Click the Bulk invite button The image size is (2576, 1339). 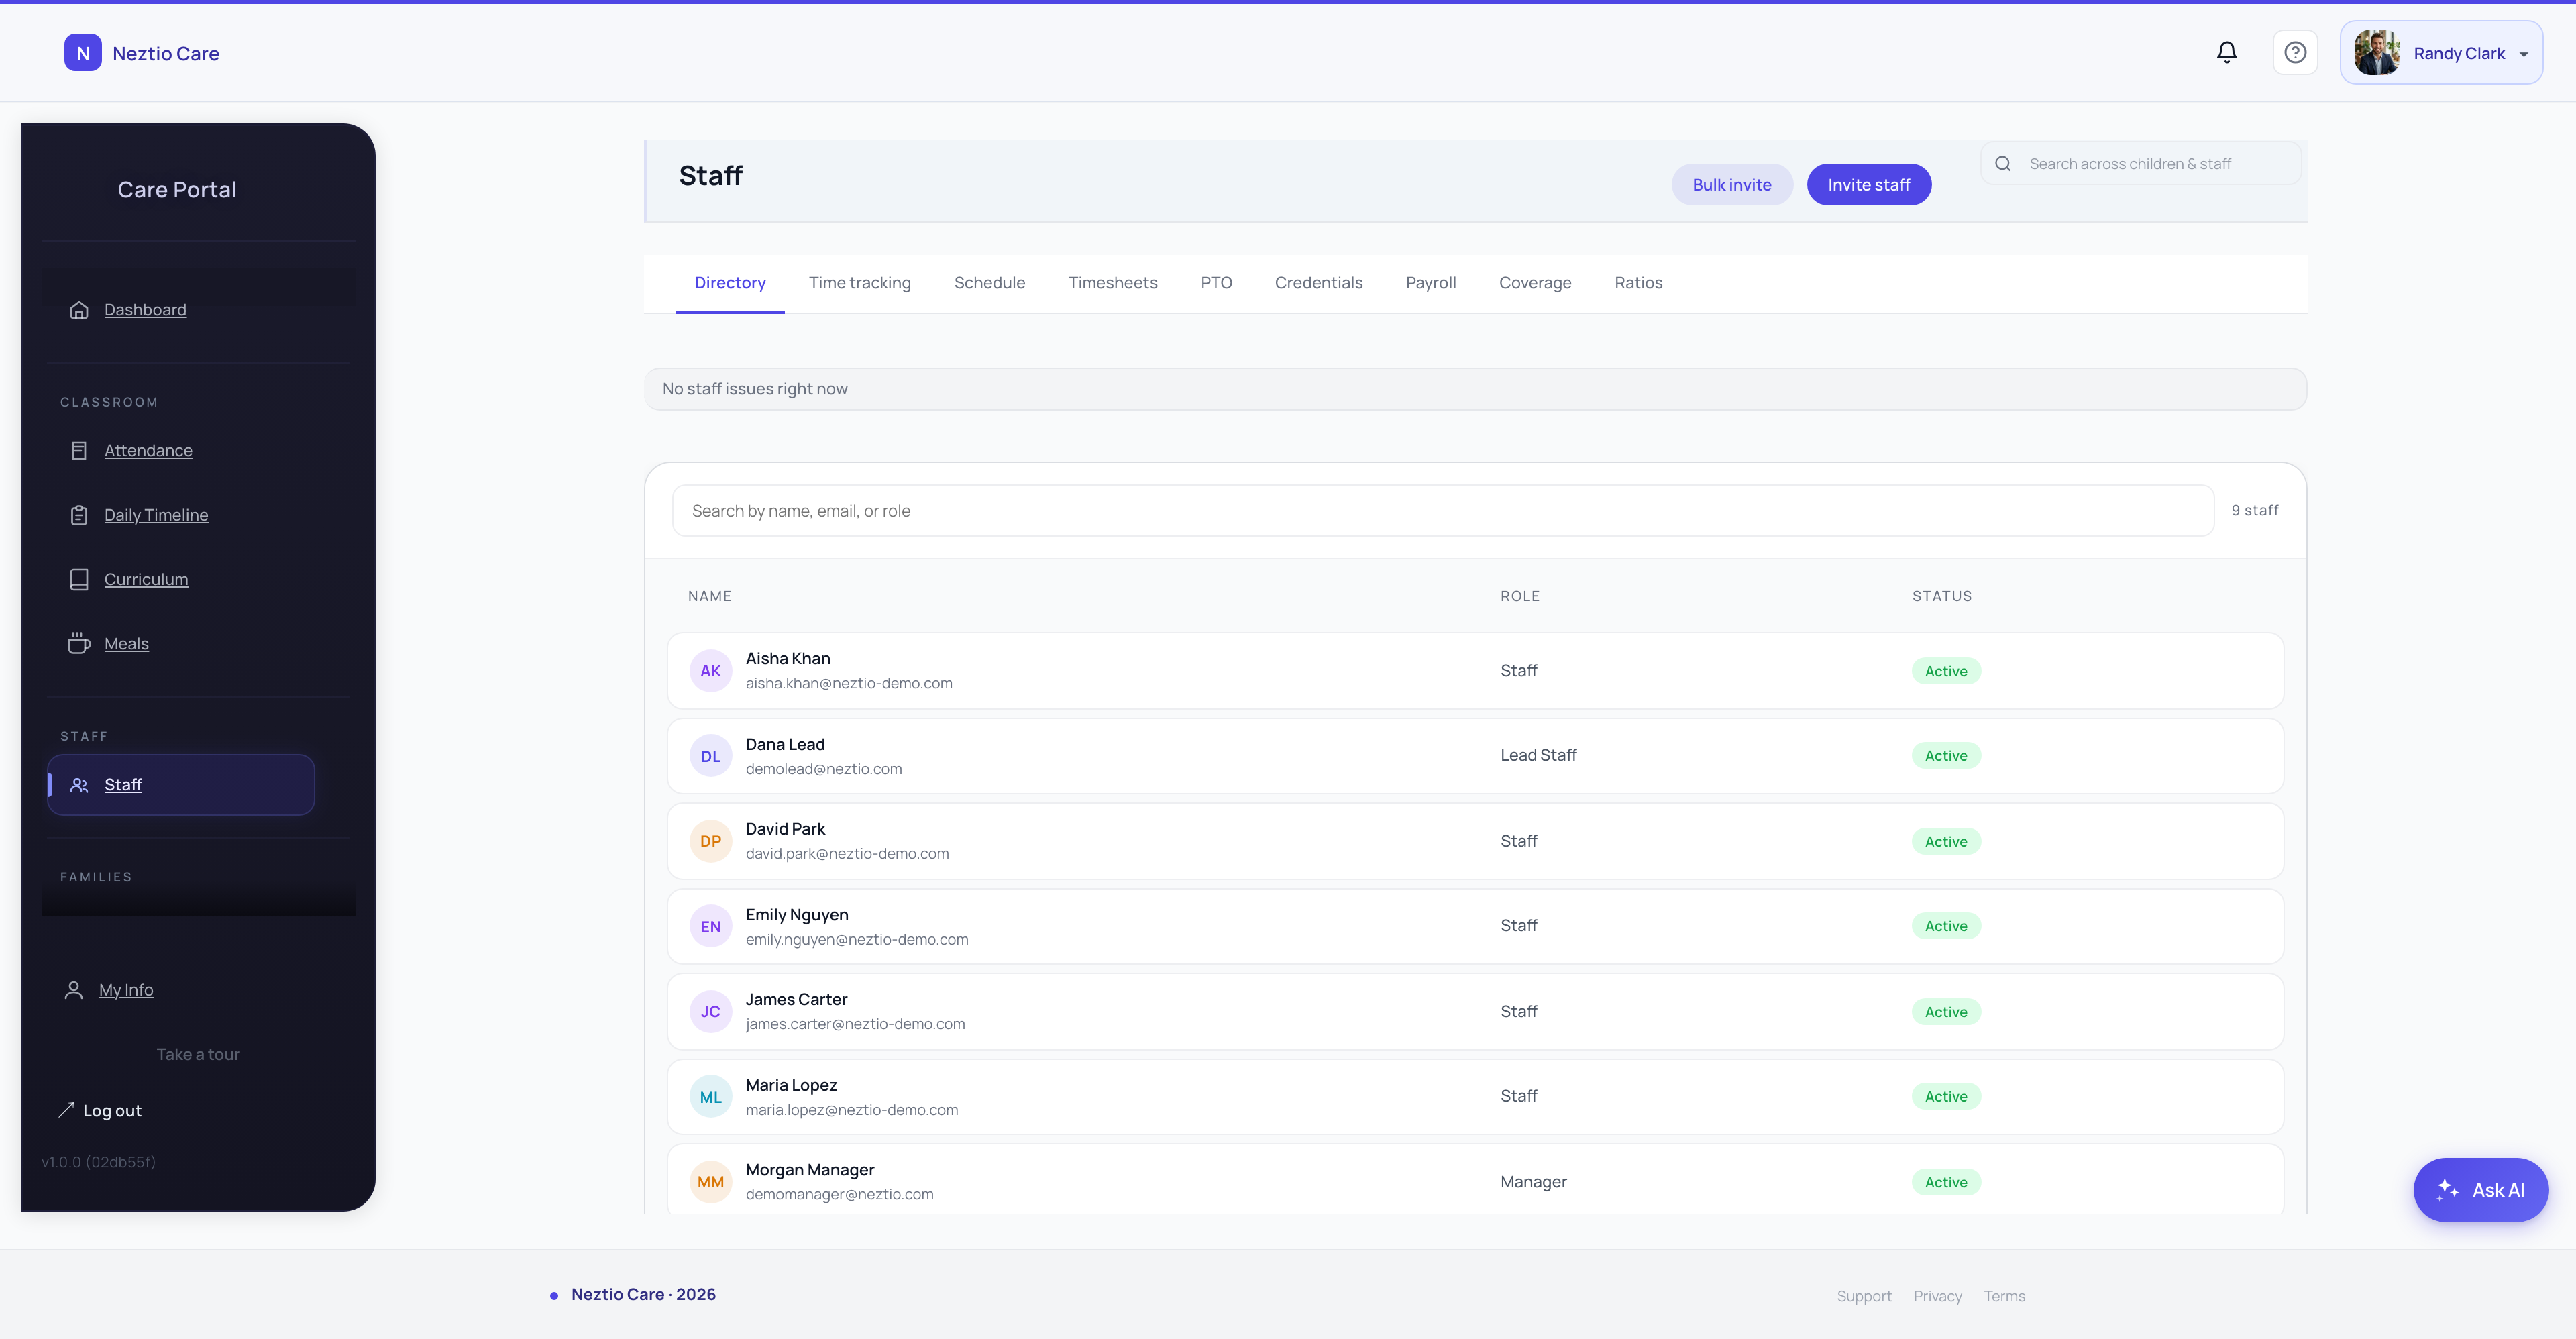point(1732,185)
